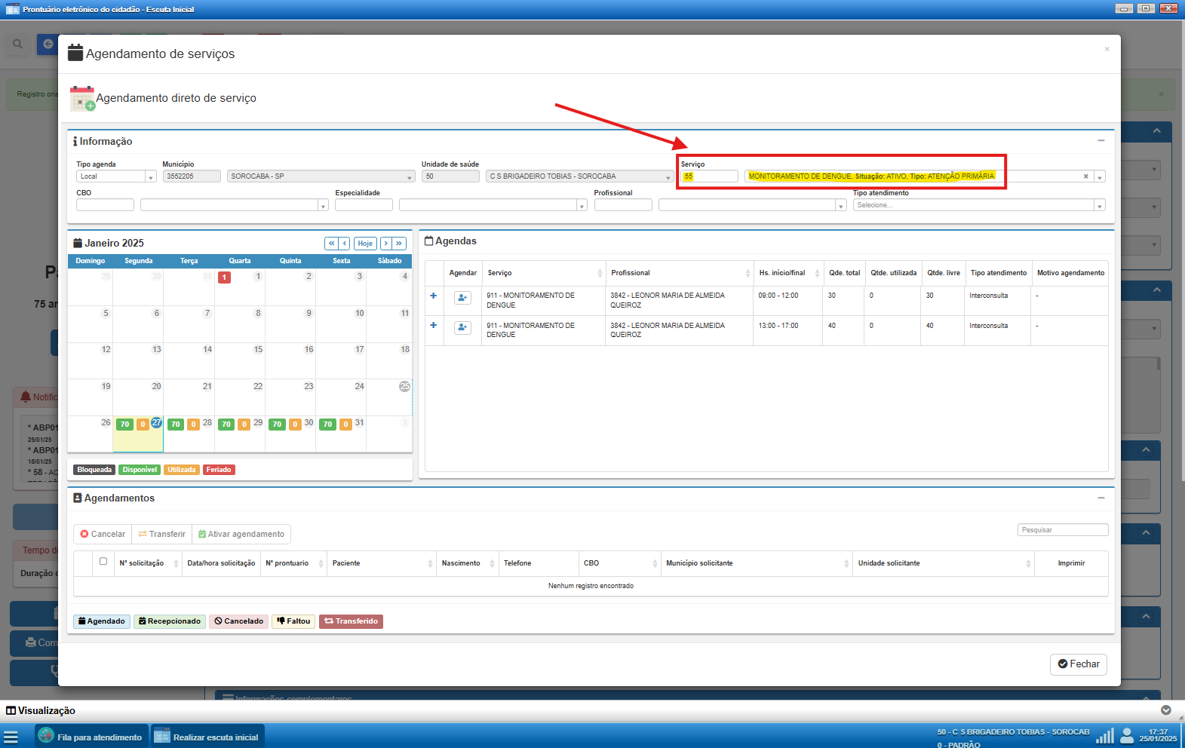1185x748 pixels.
Task: Click the Fechar button
Action: tap(1078, 664)
